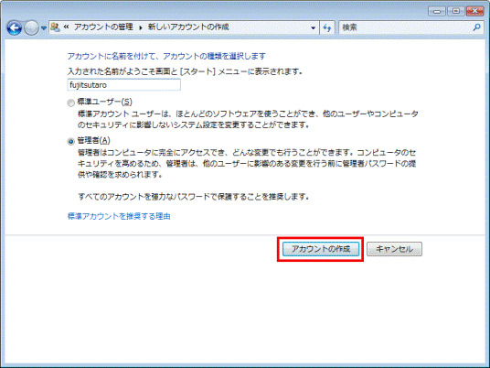Click the account name field with fujitsutaro
The width and height of the screenshot is (490, 368).
click(123, 85)
